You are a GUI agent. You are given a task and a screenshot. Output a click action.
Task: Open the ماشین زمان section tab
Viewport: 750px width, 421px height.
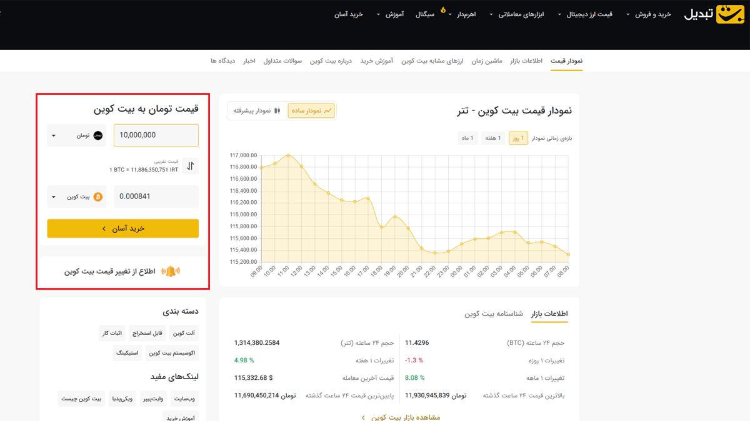tap(486, 61)
